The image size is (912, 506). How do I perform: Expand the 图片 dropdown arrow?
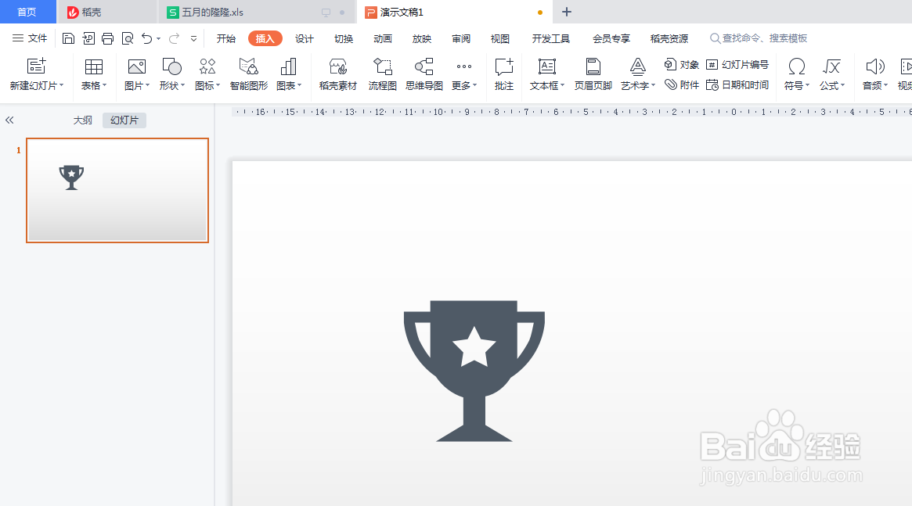tap(148, 85)
